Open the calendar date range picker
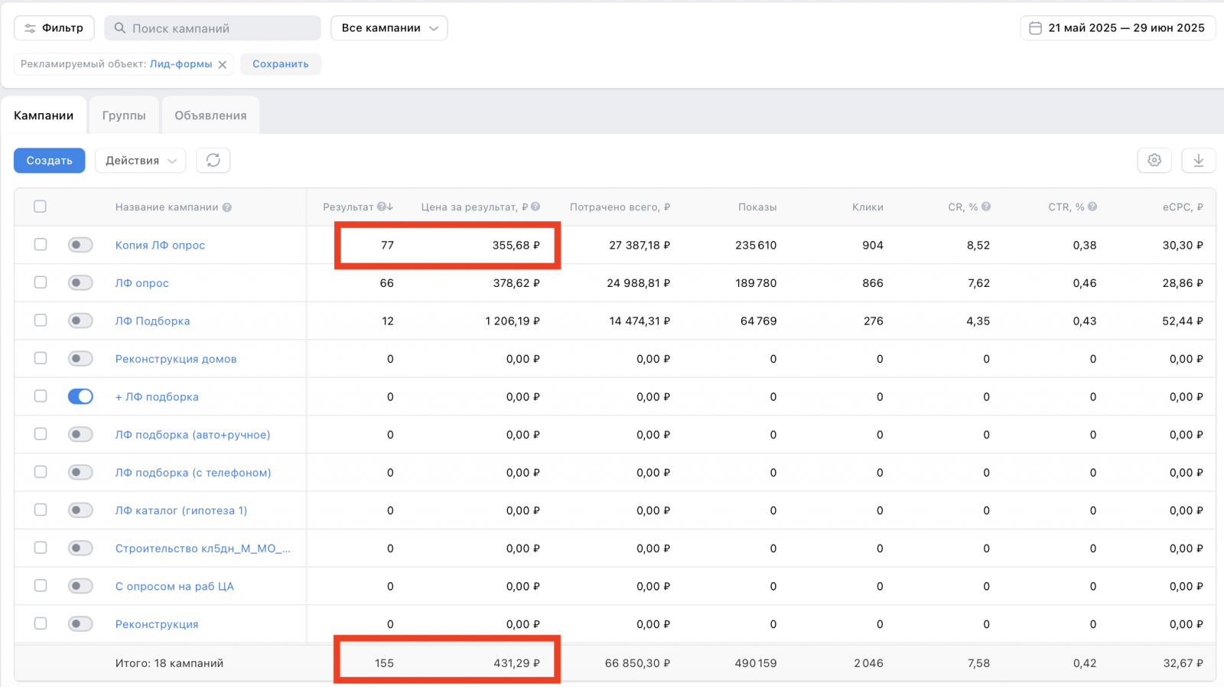 click(1118, 28)
